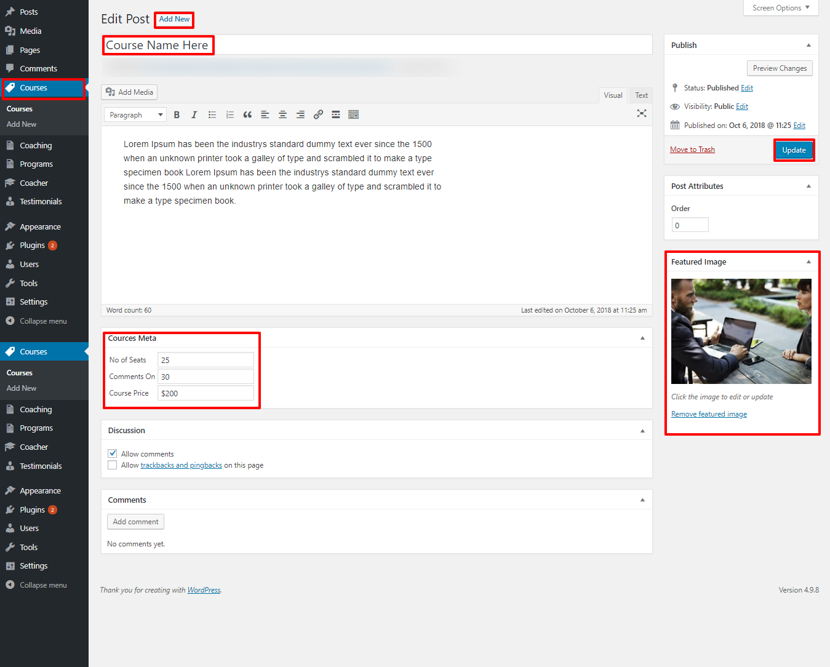Screen dimensions: 830x667
Task: Uncheck the Allow comments checkbox
Action: (113, 453)
